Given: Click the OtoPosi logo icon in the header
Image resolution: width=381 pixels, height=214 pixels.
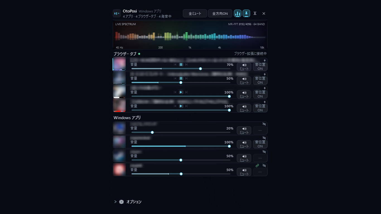Looking at the screenshot, I should click(117, 13).
